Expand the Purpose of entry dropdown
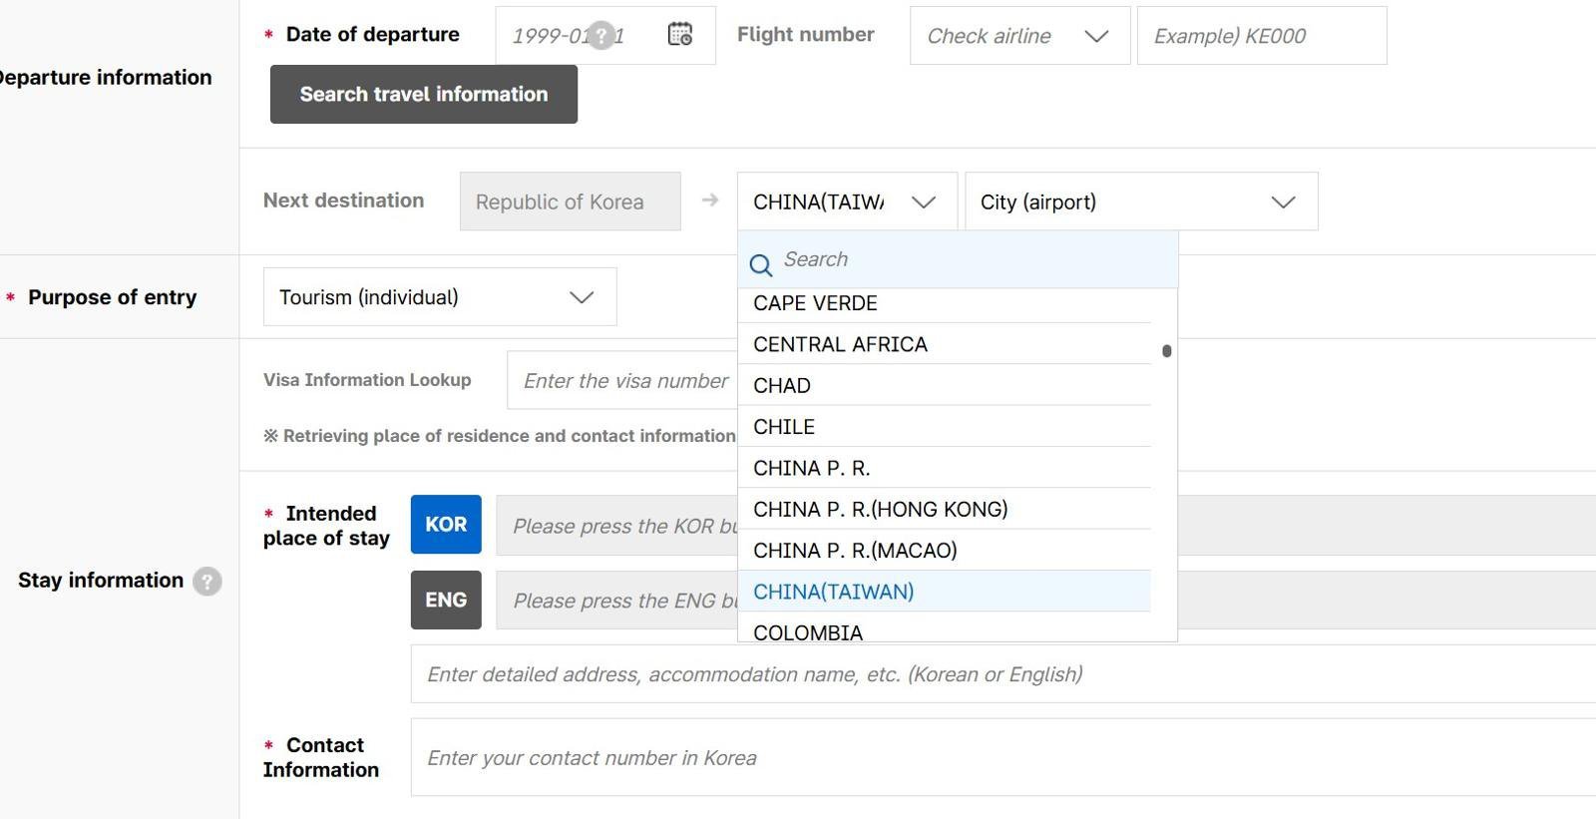Image resolution: width=1596 pixels, height=819 pixels. [x=439, y=297]
